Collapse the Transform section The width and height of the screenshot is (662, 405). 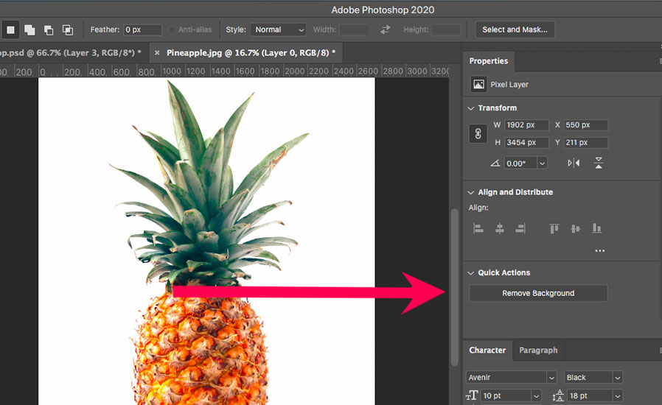click(471, 108)
